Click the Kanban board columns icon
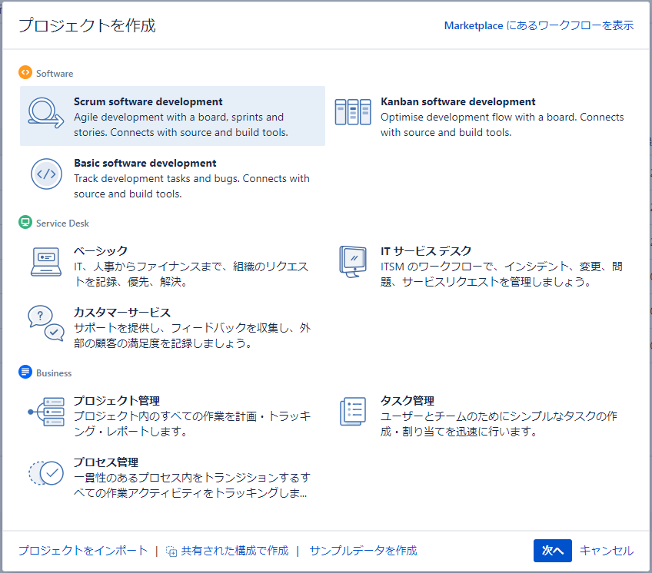The height and width of the screenshot is (573, 652). click(x=353, y=112)
